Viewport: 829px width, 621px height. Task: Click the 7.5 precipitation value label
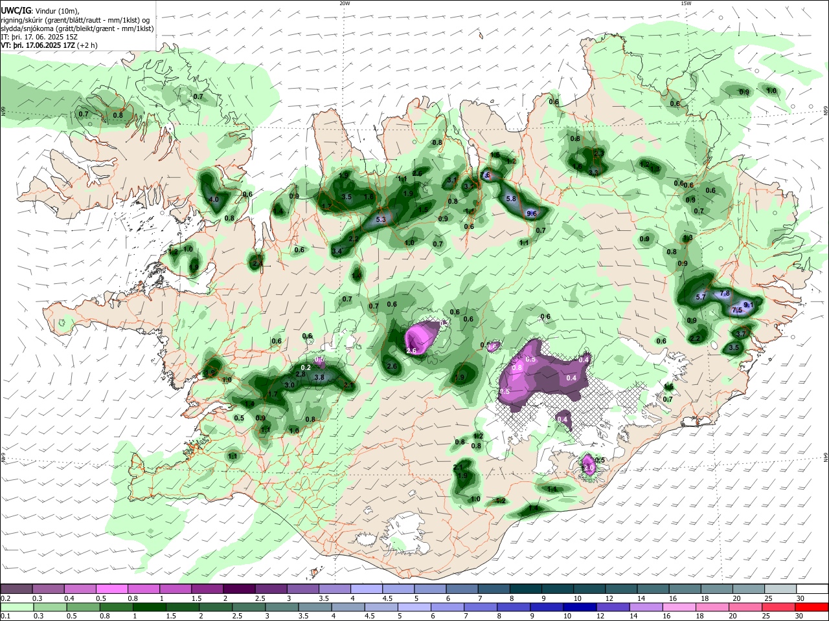click(737, 310)
